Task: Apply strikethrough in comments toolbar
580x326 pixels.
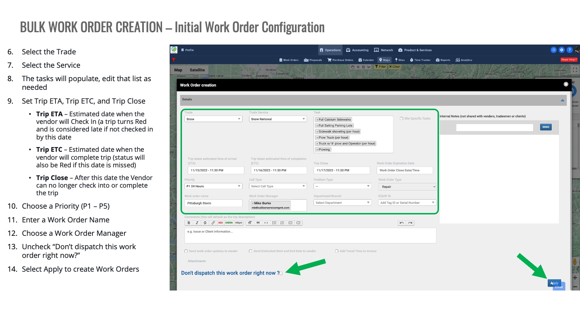Action: pos(205,223)
